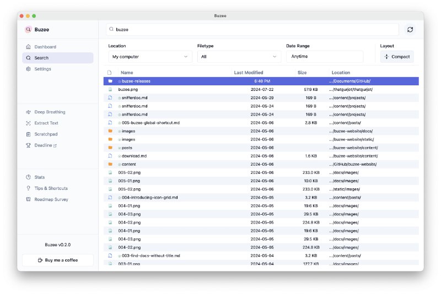The image size is (441, 294).
Task: Go to the Dashboard page
Action: (x=45, y=47)
